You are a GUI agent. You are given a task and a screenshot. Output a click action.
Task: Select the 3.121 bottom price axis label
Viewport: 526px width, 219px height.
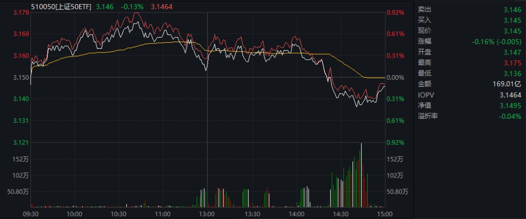click(x=21, y=142)
